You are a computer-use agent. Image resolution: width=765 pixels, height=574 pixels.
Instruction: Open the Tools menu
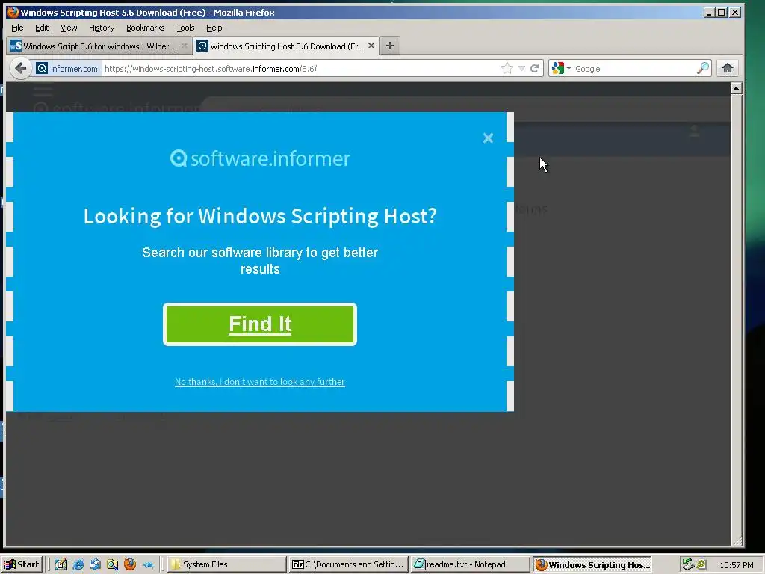coord(185,28)
